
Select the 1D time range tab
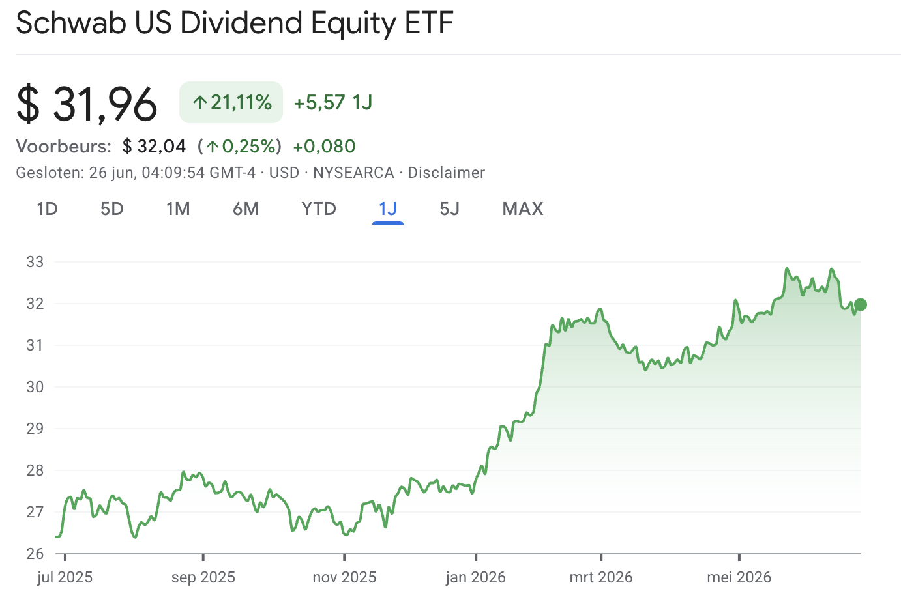coord(48,209)
